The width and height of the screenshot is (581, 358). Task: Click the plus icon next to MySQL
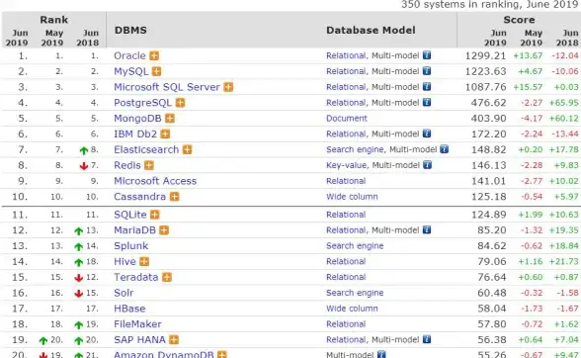[157, 71]
